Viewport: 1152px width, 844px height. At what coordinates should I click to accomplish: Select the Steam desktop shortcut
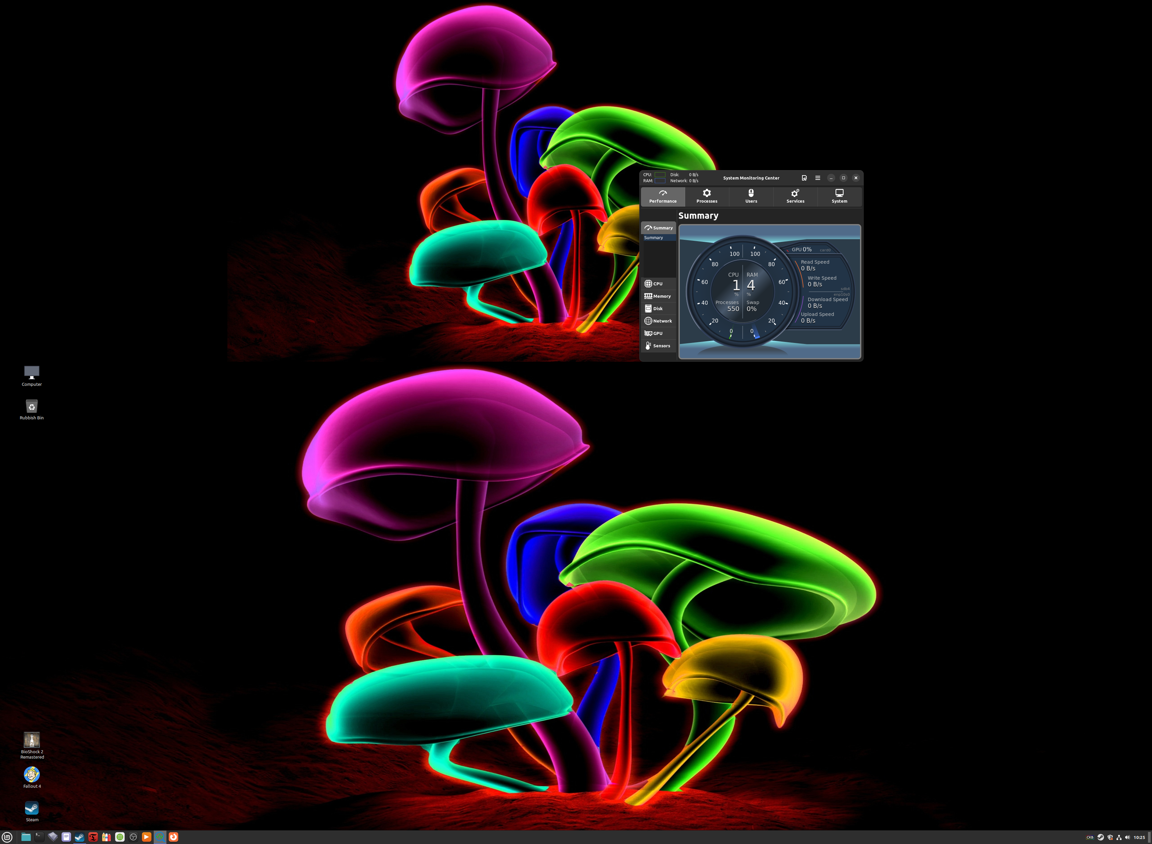tap(32, 811)
